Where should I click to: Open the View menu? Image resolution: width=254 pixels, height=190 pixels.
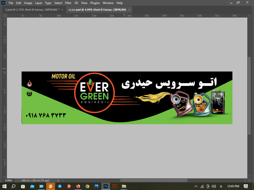coord(84,3)
